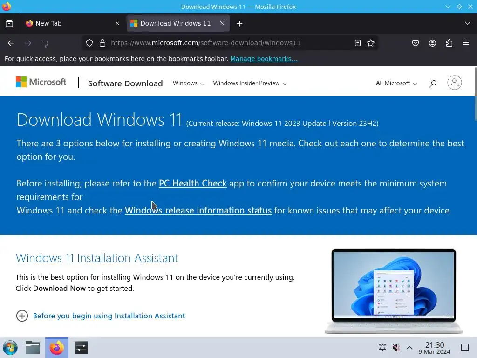Click the Microsoft logo
Screen dimensions: 477x358
point(41,82)
